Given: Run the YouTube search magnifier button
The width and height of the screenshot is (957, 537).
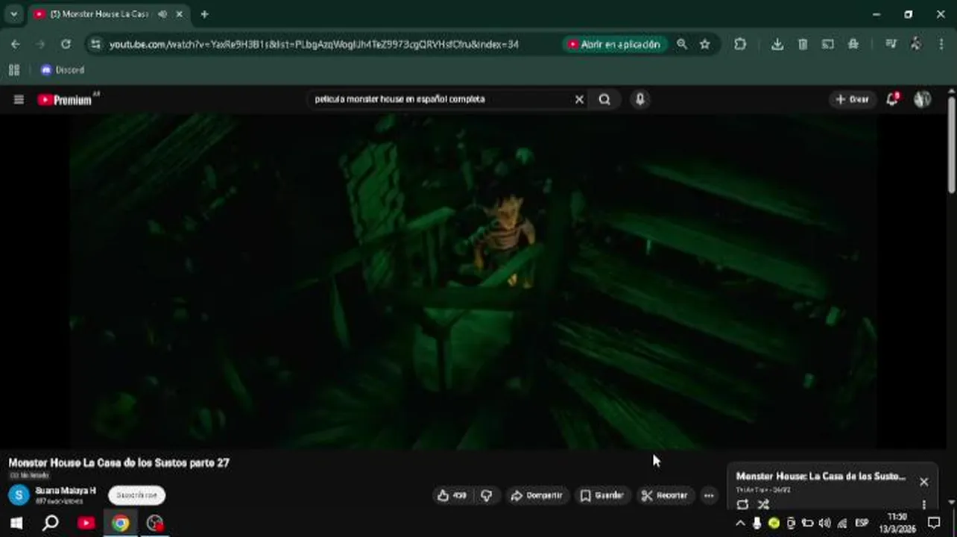Looking at the screenshot, I should pyautogui.click(x=604, y=99).
